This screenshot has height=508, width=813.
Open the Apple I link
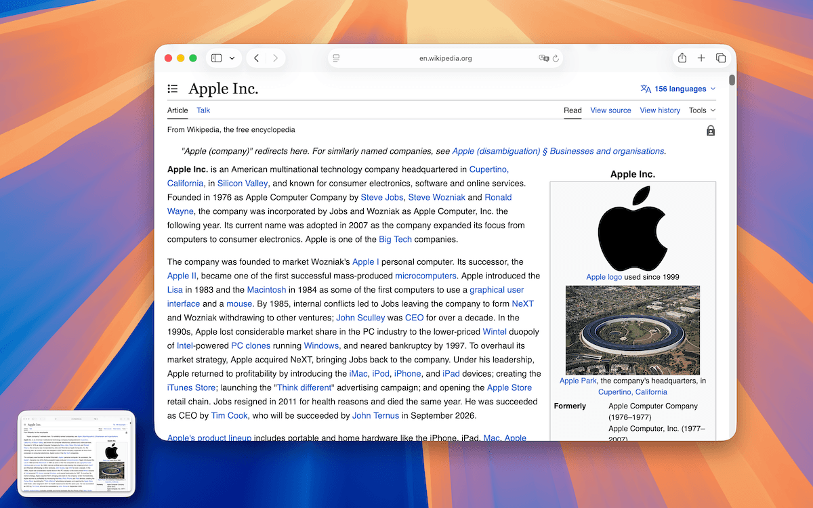(x=365, y=262)
